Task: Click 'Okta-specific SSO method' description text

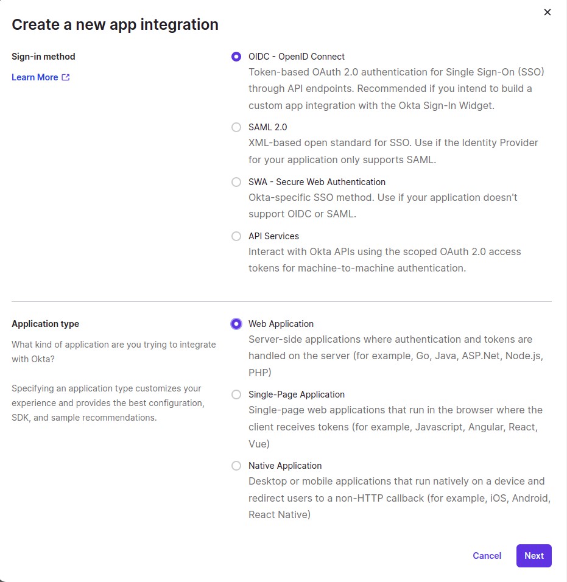Action: tap(383, 206)
